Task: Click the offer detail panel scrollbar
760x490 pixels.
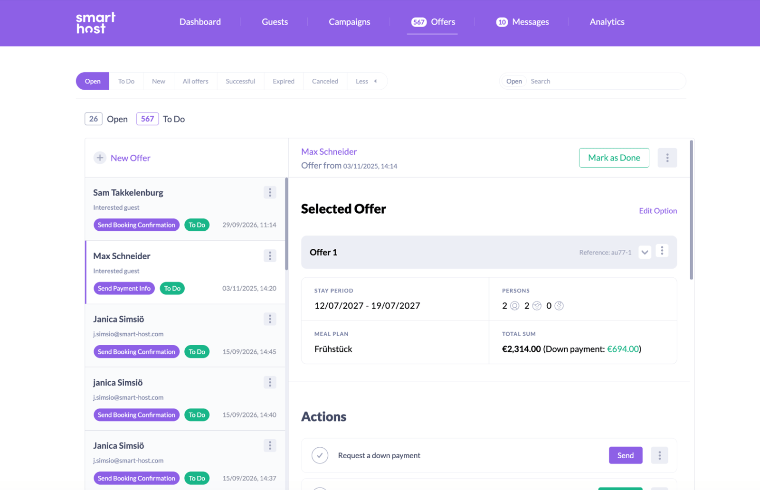Action: point(691,210)
